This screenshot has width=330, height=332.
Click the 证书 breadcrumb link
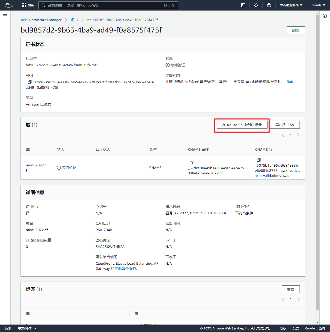[x=74, y=20]
